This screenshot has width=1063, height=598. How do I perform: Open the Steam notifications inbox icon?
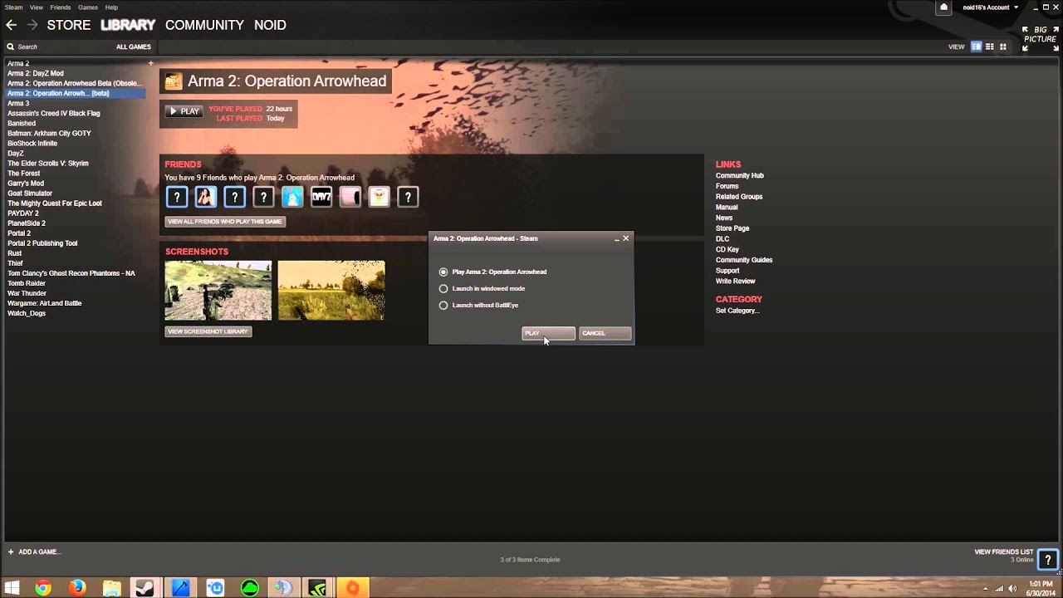click(x=943, y=7)
